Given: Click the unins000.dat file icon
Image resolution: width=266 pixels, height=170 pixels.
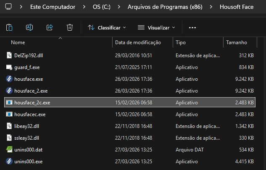Looking at the screenshot, I should (x=9, y=149).
